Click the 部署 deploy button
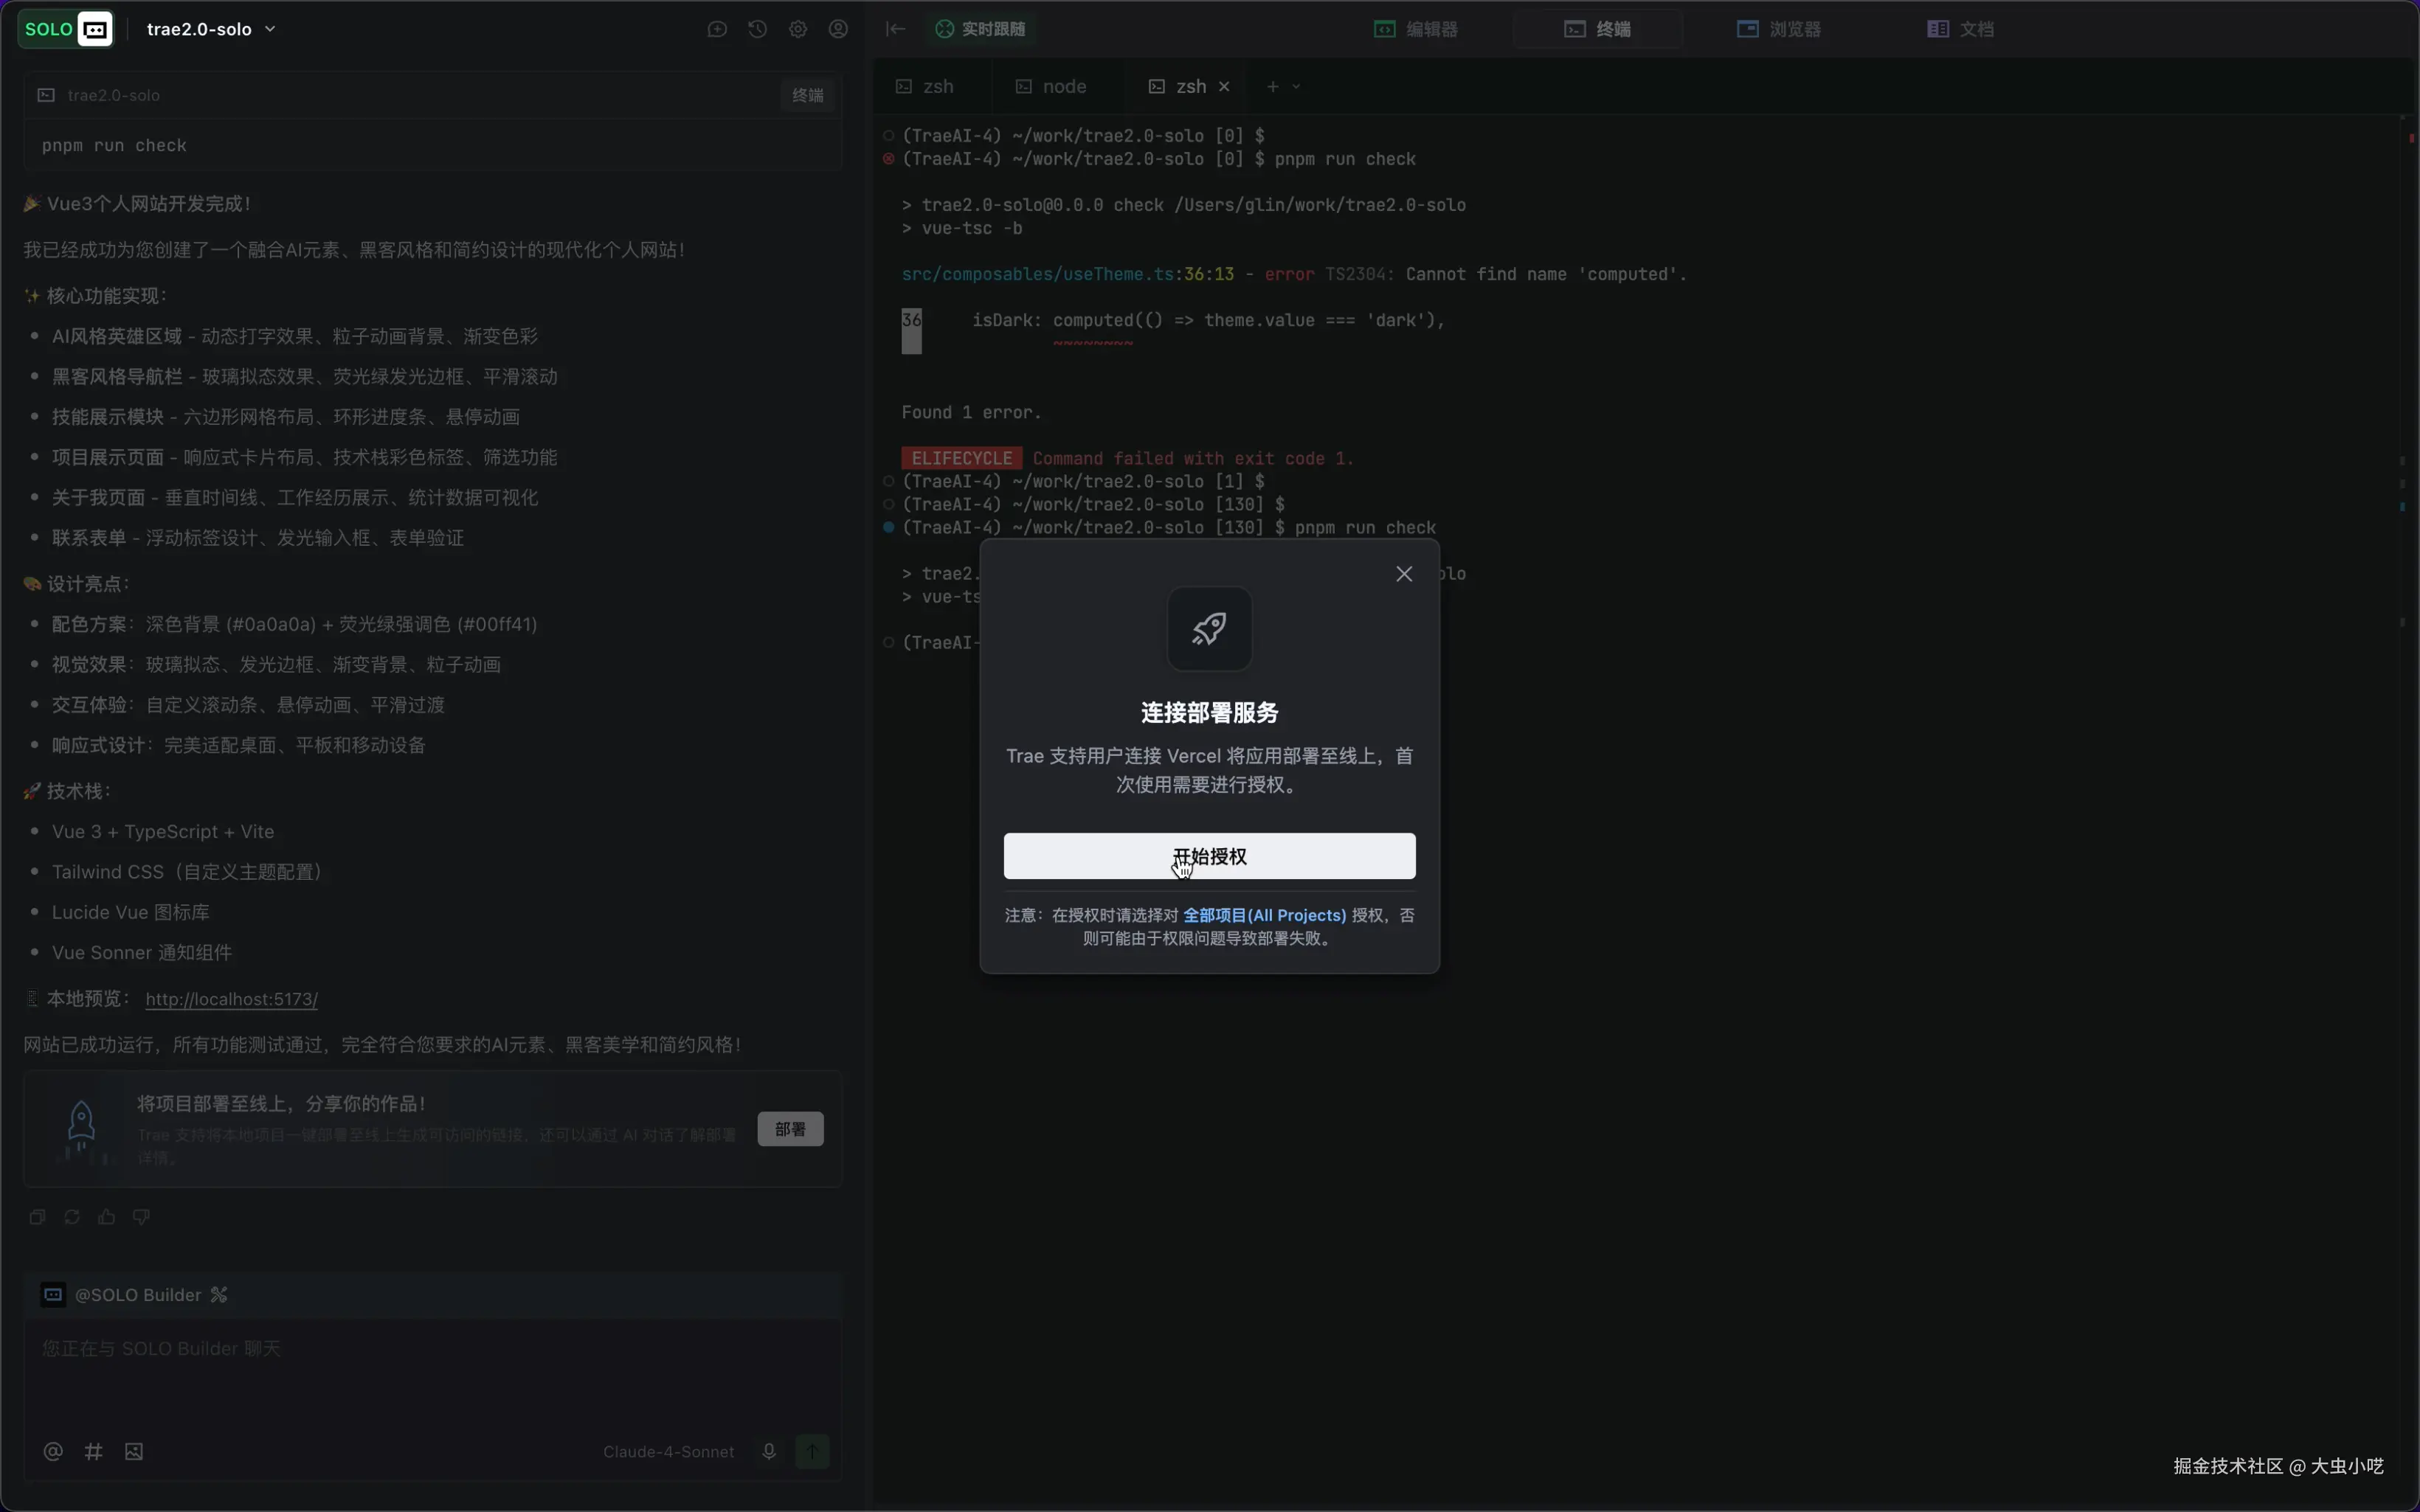Viewport: 2420px width, 1512px height. [x=790, y=1129]
